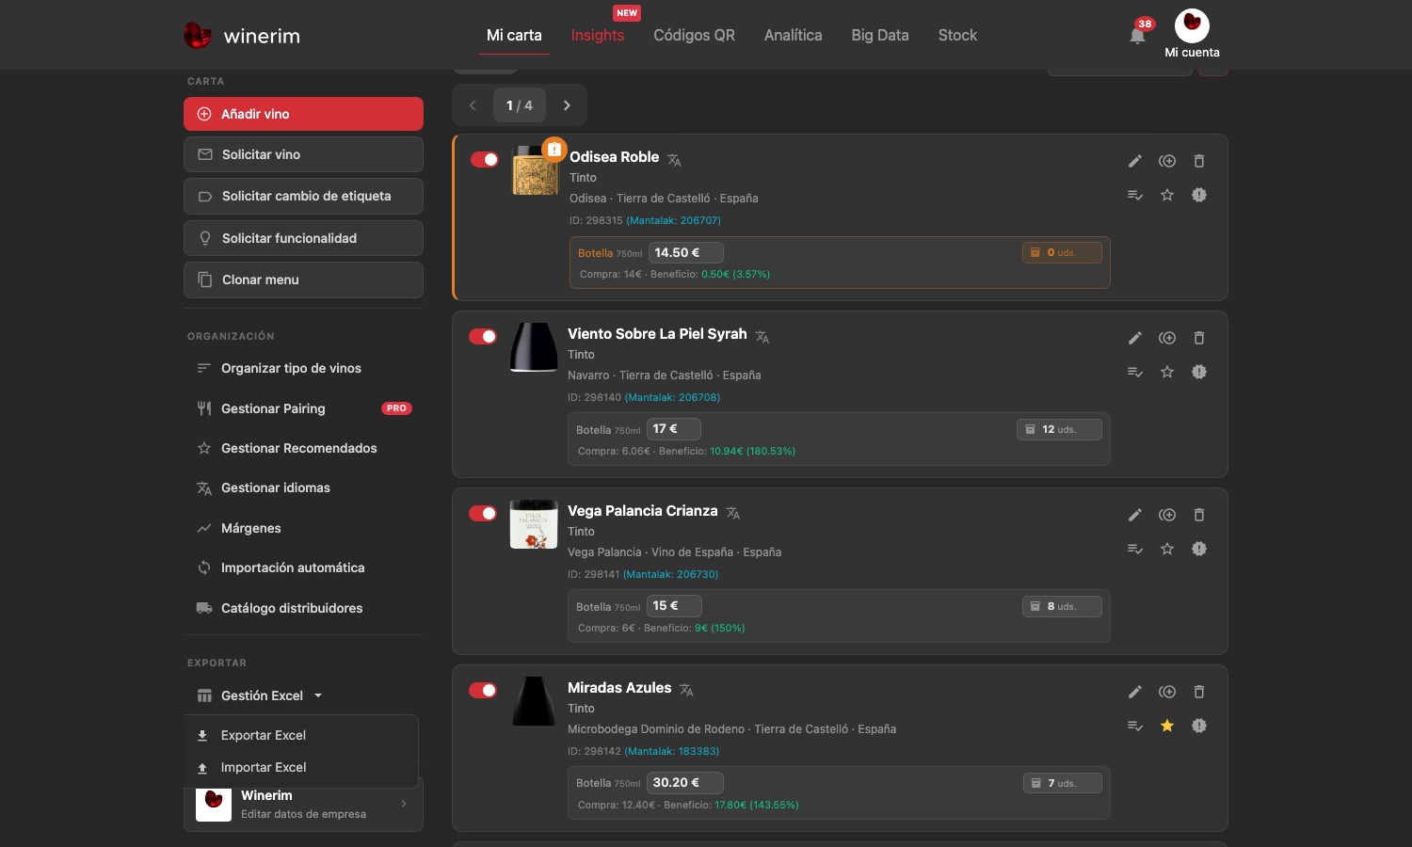Toggle Miradas Azules availability off
This screenshot has height=847, width=1412.
coord(483,690)
